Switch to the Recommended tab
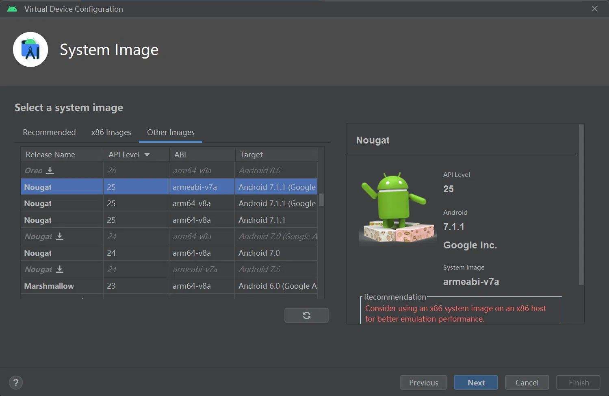The width and height of the screenshot is (609, 396). (49, 132)
